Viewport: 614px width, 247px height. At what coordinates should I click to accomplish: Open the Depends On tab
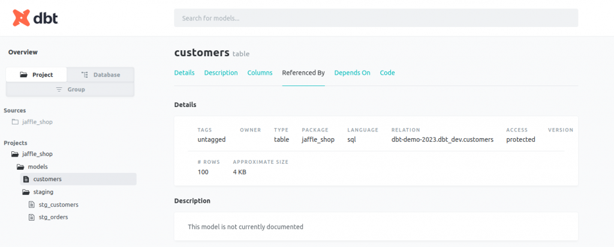tap(352, 73)
